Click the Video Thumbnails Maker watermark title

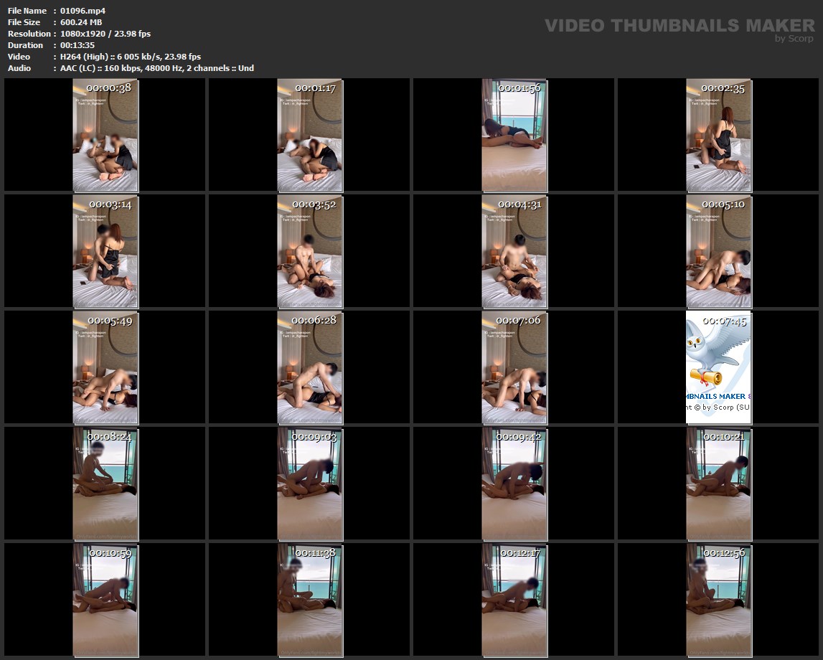[x=679, y=25]
